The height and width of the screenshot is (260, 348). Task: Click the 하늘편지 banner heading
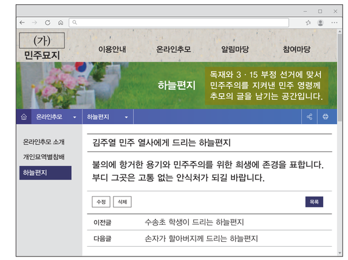click(x=177, y=85)
